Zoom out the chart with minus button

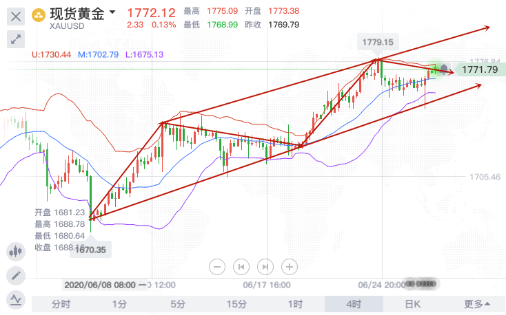[x=218, y=266]
